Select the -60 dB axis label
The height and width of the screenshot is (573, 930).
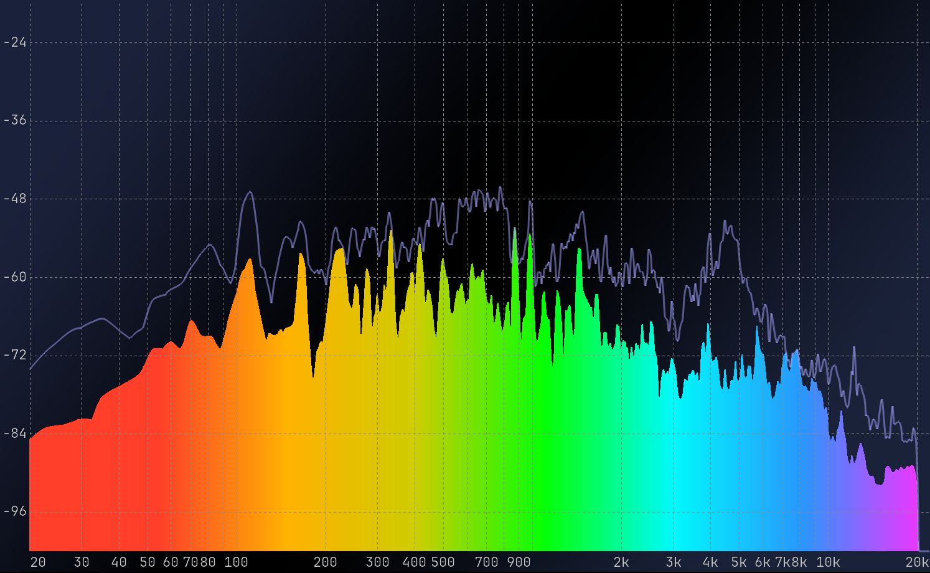pyautogui.click(x=15, y=277)
